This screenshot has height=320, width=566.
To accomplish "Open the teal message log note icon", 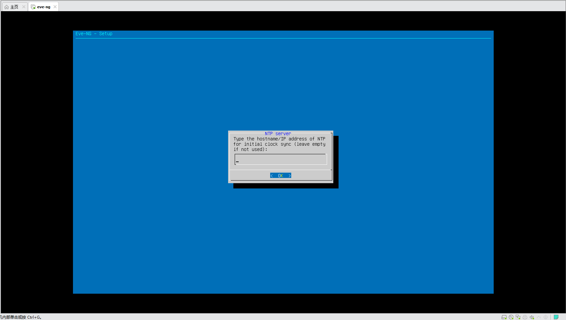I will coord(556,317).
